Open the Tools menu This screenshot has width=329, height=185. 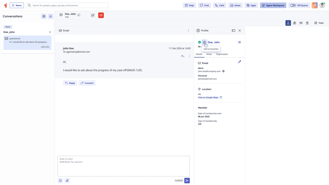pyautogui.click(x=319, y=23)
